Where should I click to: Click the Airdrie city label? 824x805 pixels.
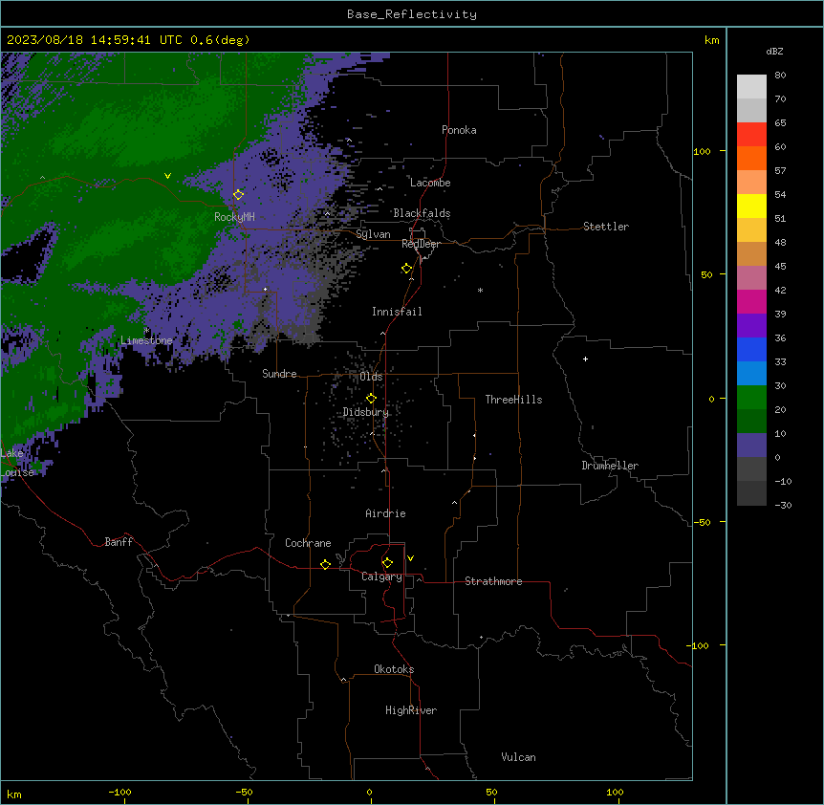coord(385,513)
